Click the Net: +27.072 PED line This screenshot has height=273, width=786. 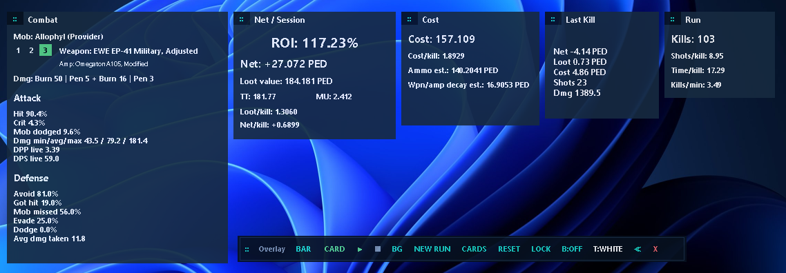coord(284,64)
